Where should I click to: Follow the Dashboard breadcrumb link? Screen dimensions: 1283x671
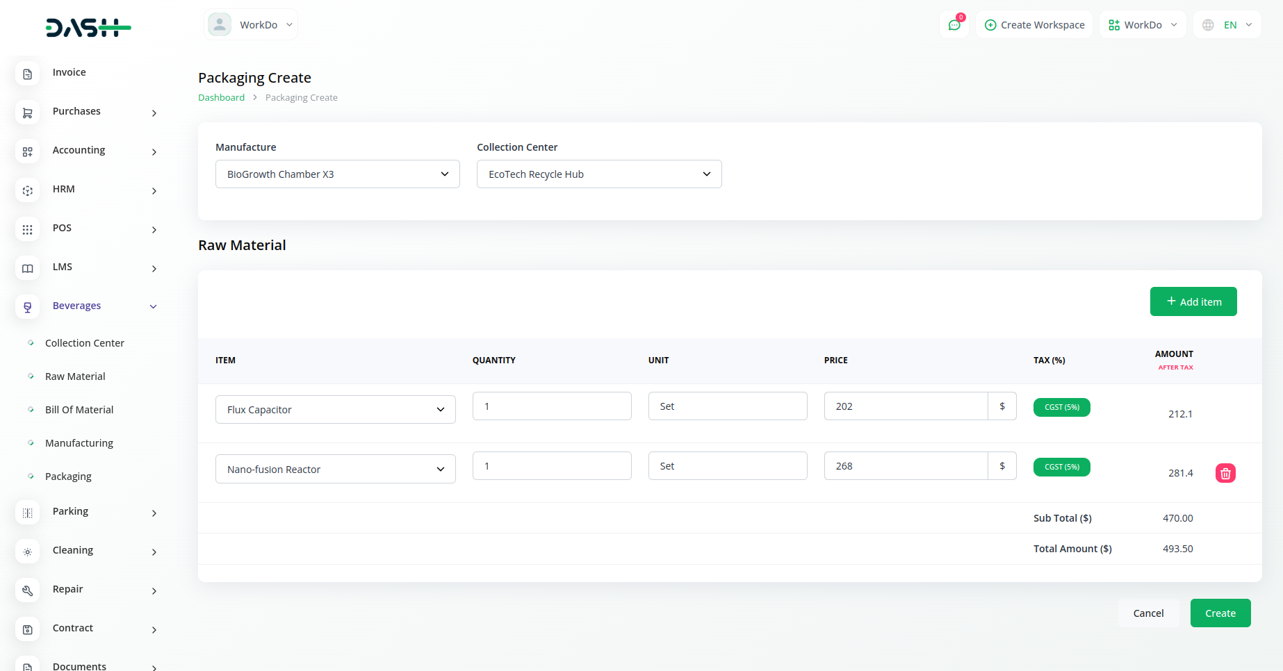pyautogui.click(x=221, y=98)
